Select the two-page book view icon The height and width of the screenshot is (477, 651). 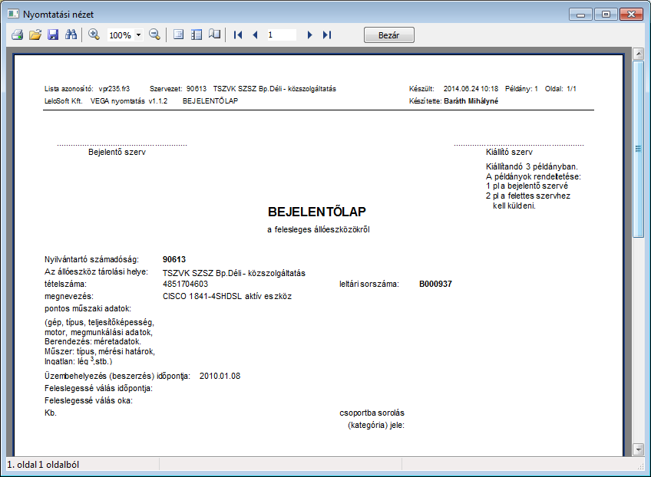tap(215, 35)
